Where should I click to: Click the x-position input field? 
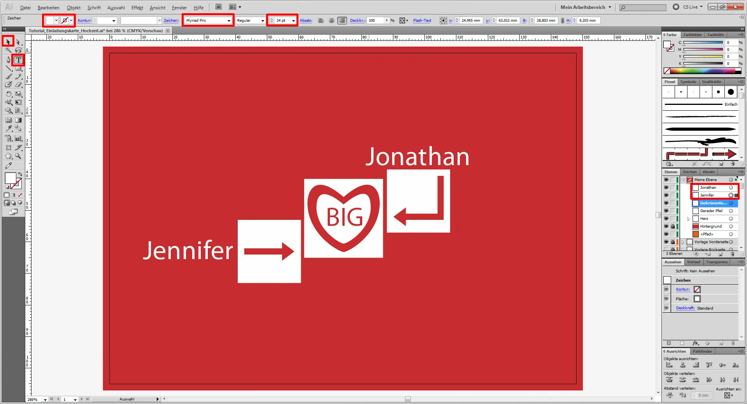tap(470, 20)
